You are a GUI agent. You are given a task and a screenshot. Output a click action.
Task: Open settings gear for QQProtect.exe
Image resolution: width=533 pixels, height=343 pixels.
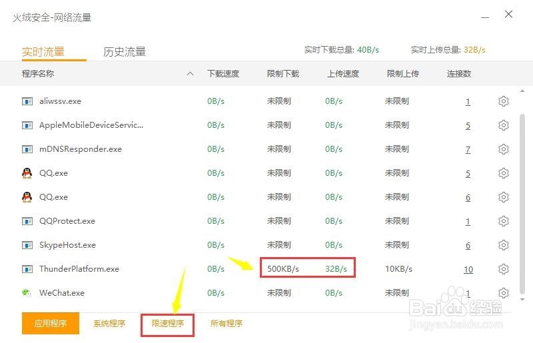[x=504, y=221]
